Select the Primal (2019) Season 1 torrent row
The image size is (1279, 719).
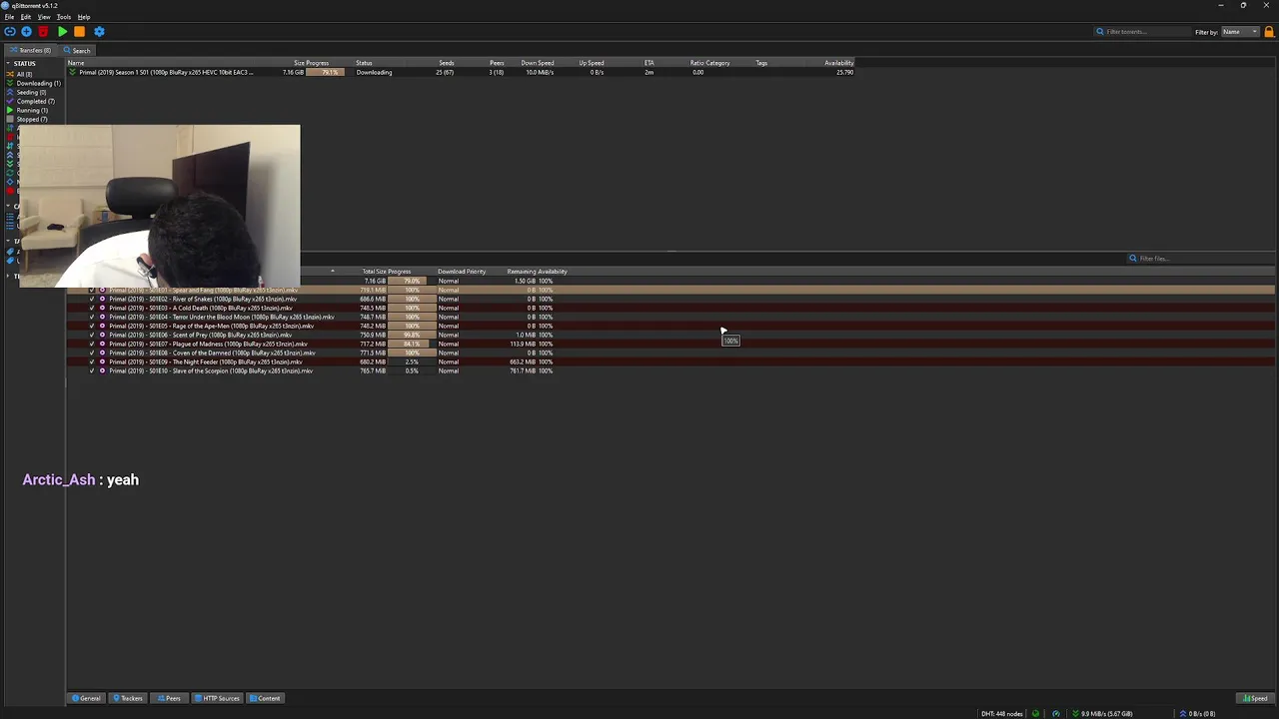tap(460, 72)
